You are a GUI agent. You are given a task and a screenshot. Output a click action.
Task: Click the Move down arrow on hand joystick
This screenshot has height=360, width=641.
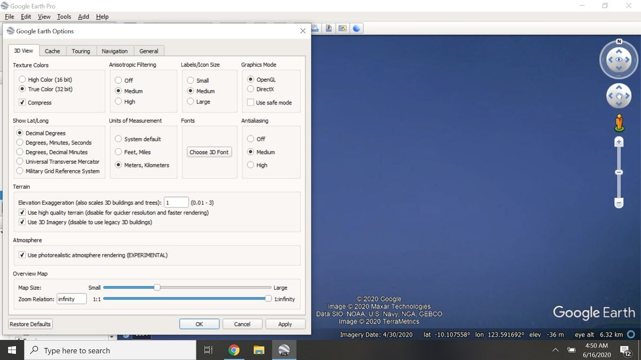tap(619, 105)
